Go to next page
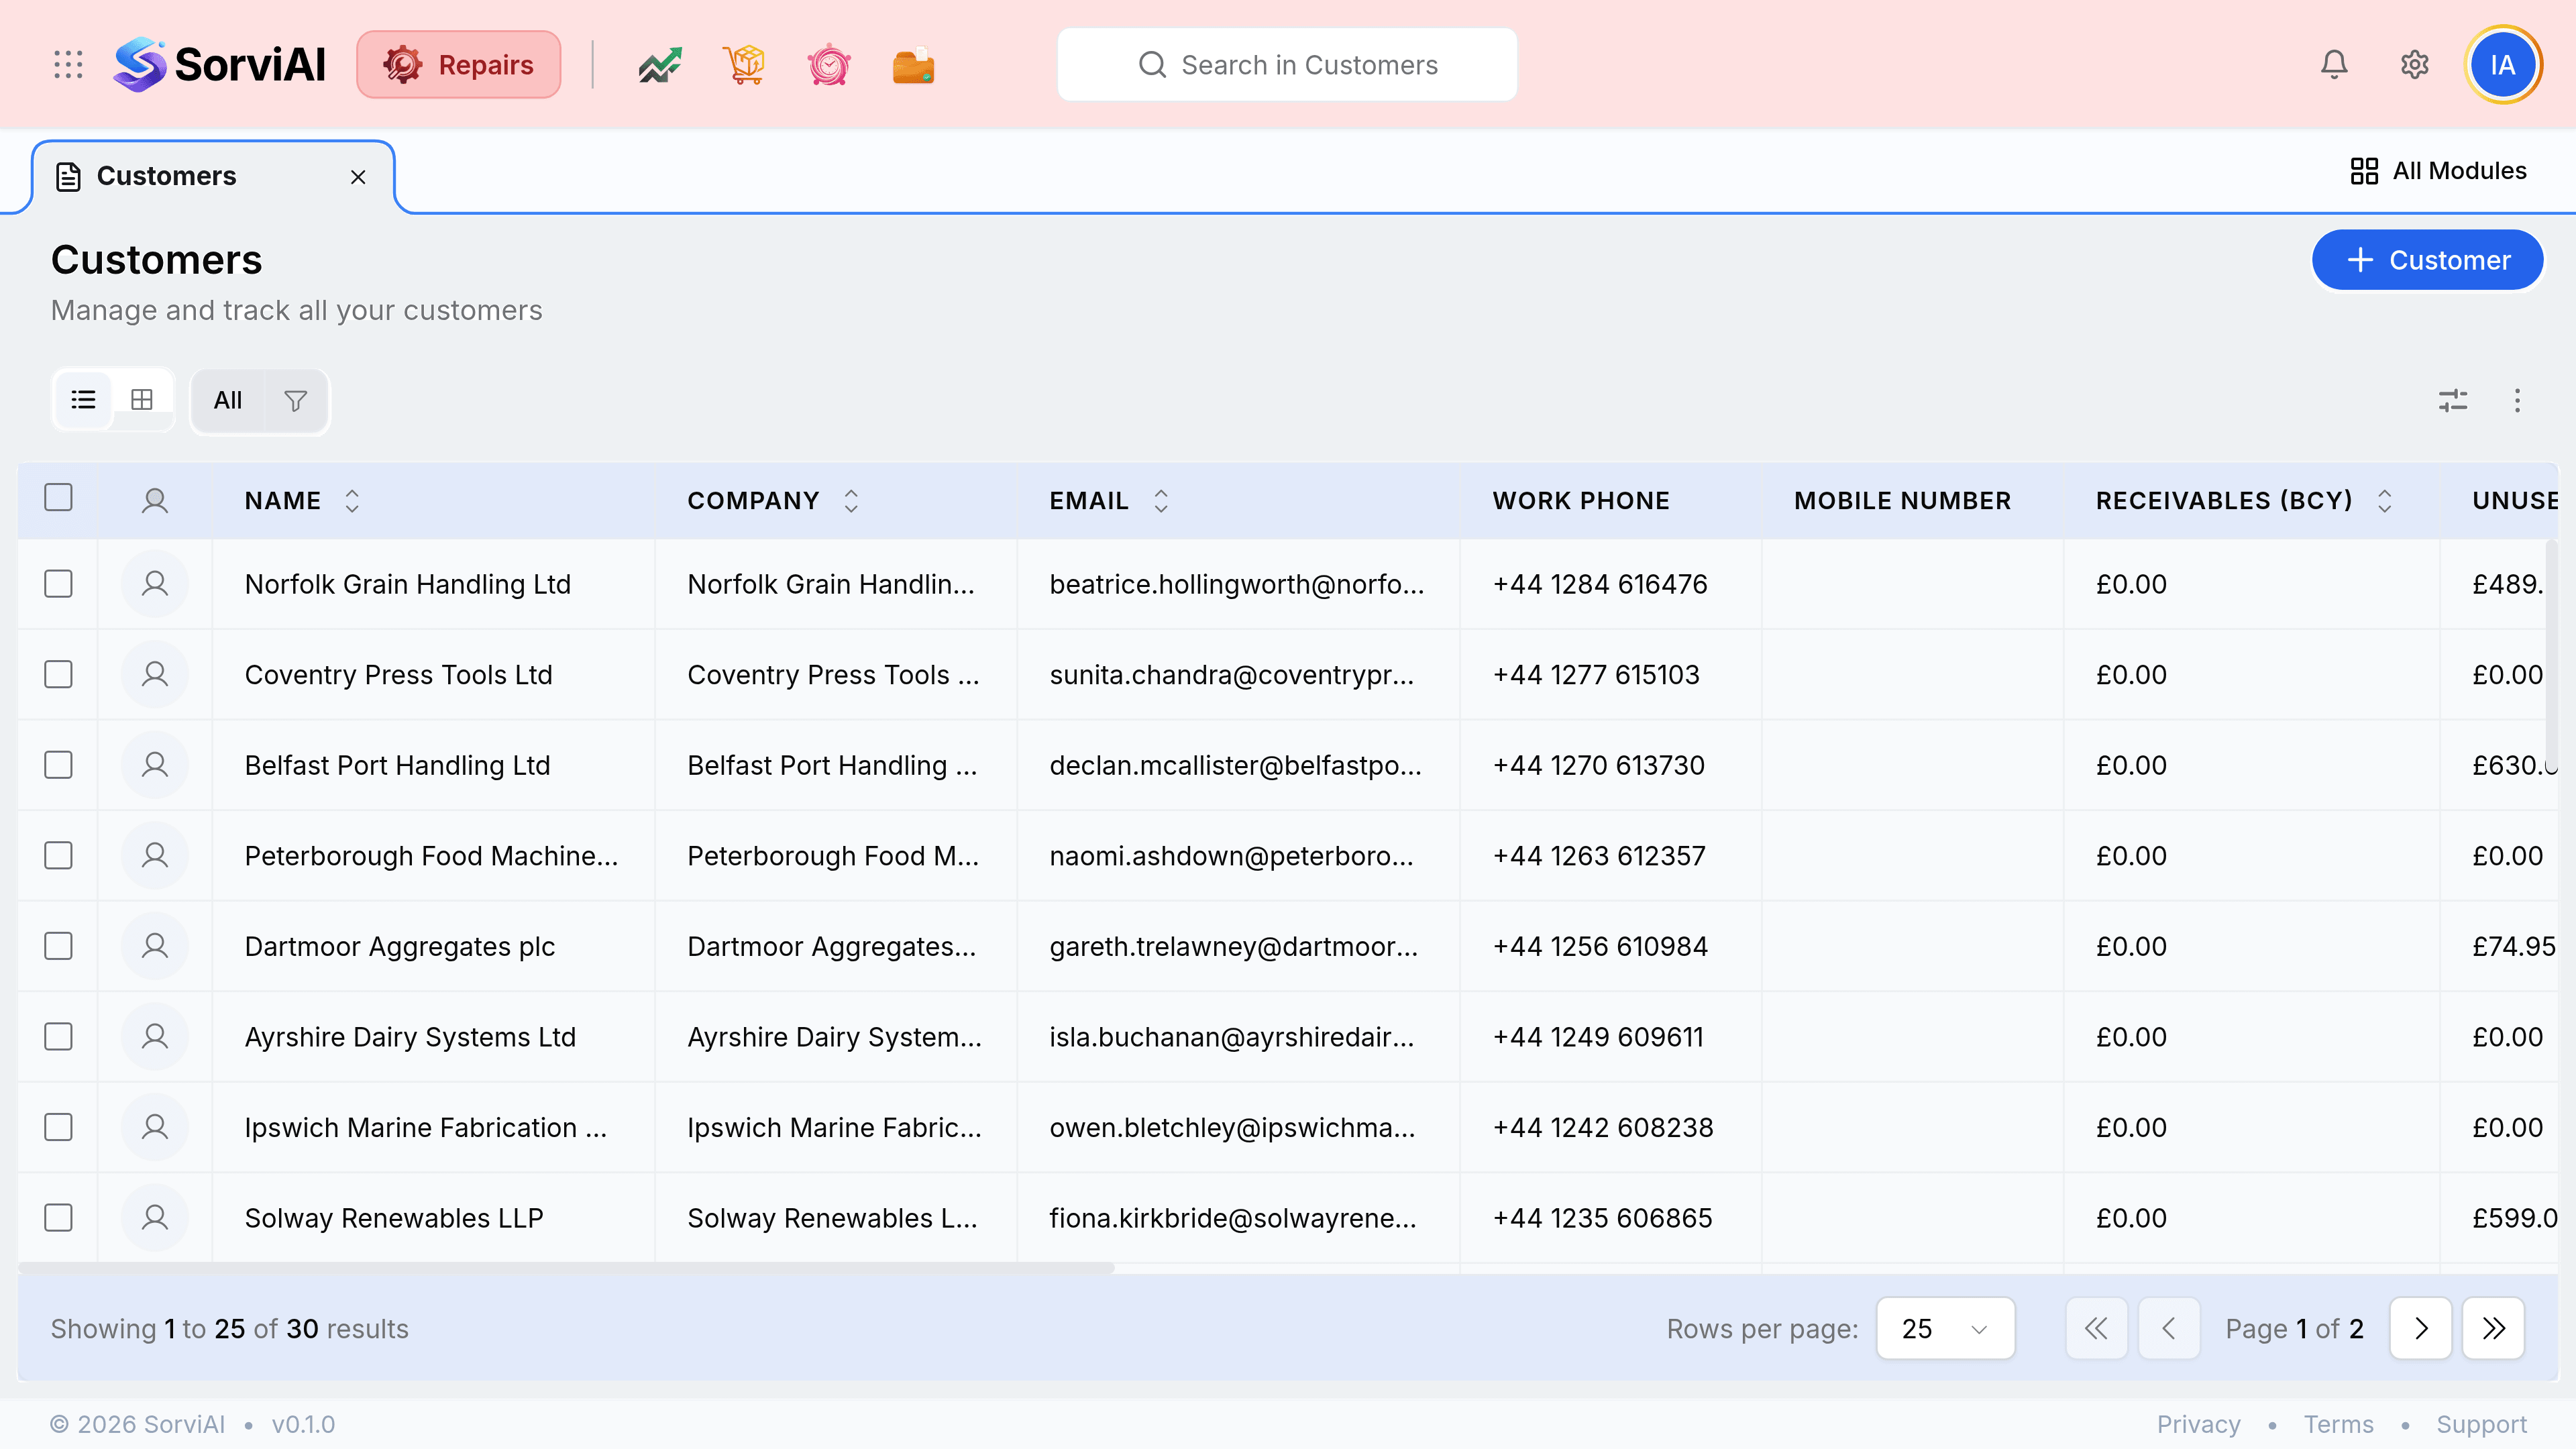The width and height of the screenshot is (2576, 1449). click(2420, 1329)
